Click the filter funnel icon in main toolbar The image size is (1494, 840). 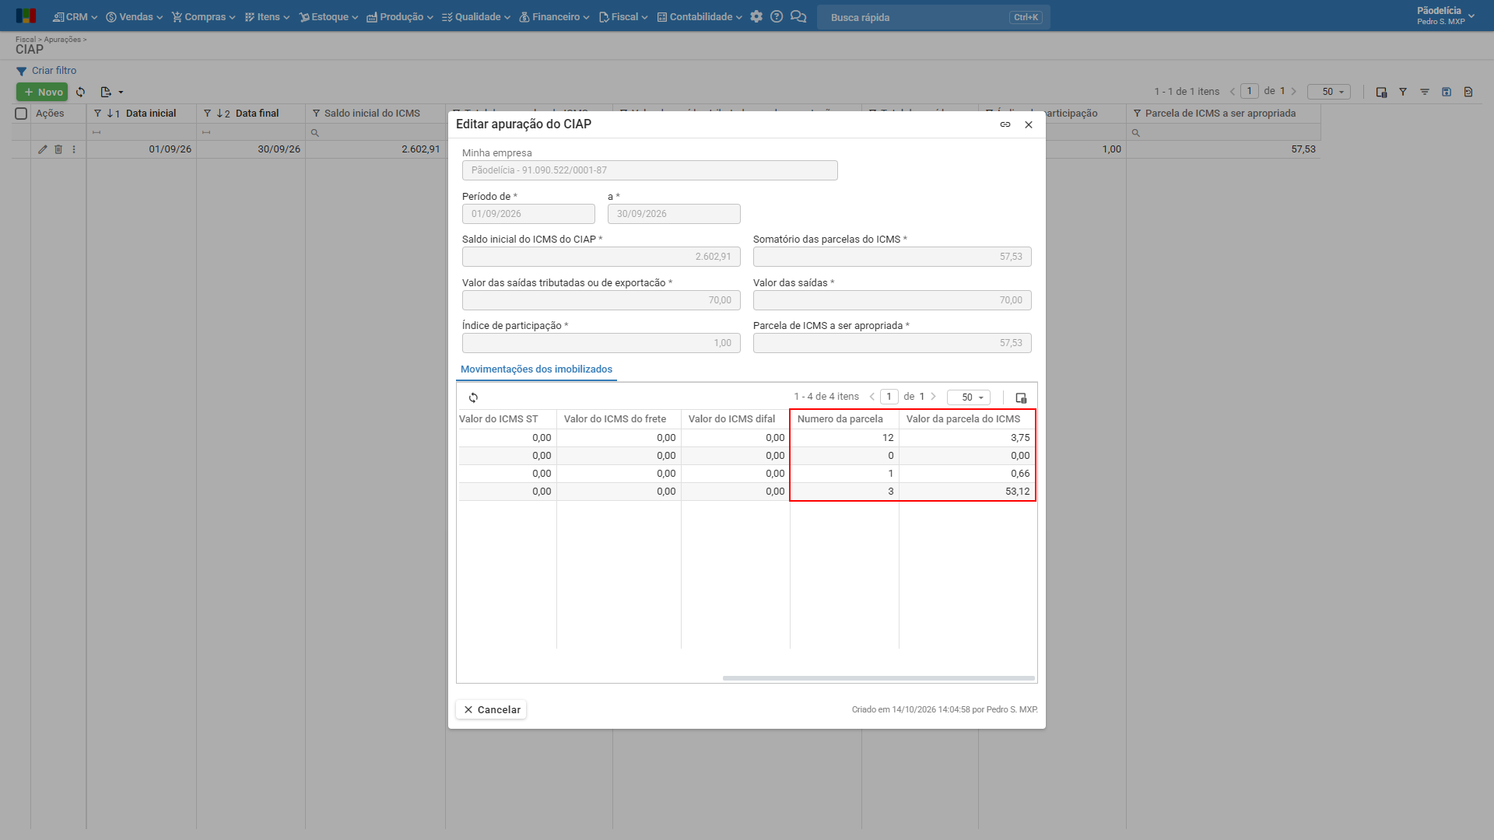1403,92
